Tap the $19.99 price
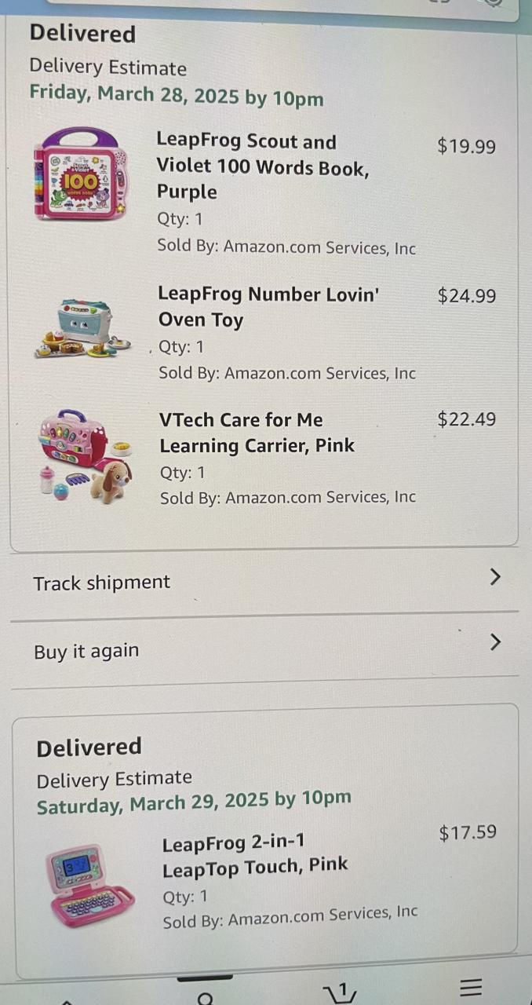Screen dimensions: 532x1005 click(466, 146)
